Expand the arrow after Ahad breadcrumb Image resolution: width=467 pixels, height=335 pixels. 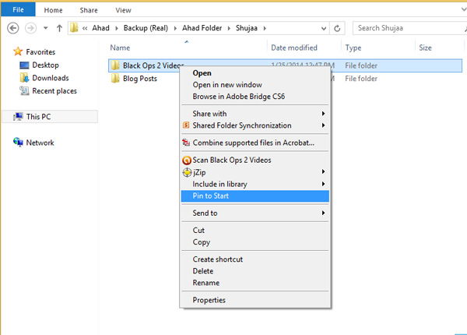[117, 28]
